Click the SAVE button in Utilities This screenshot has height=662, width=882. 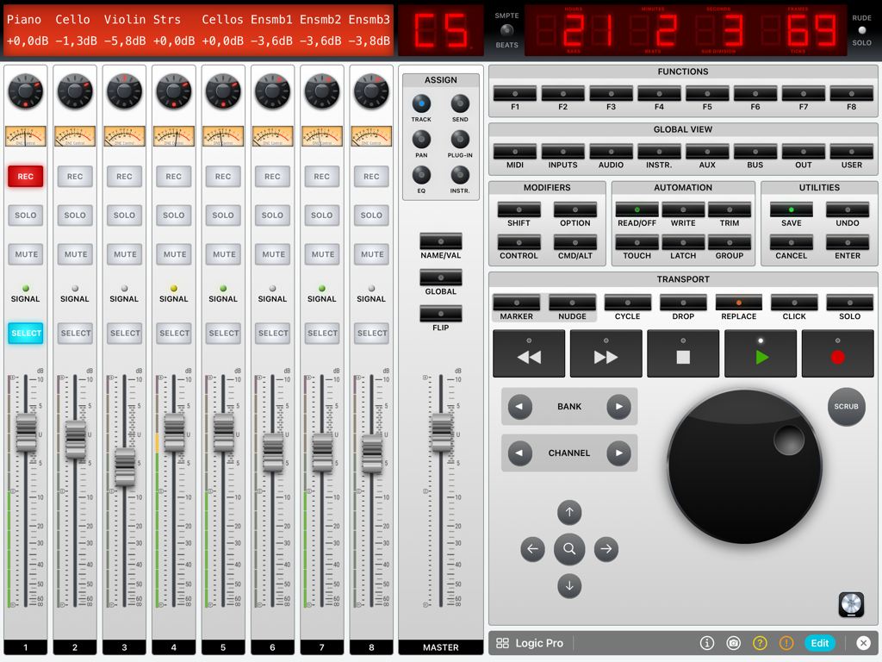(791, 210)
